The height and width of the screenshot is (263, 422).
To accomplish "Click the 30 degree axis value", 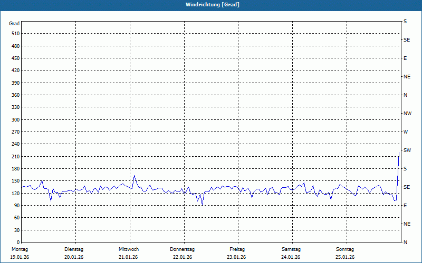I will [17, 230].
